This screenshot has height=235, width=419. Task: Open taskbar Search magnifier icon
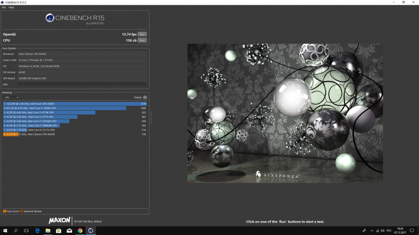16,231
